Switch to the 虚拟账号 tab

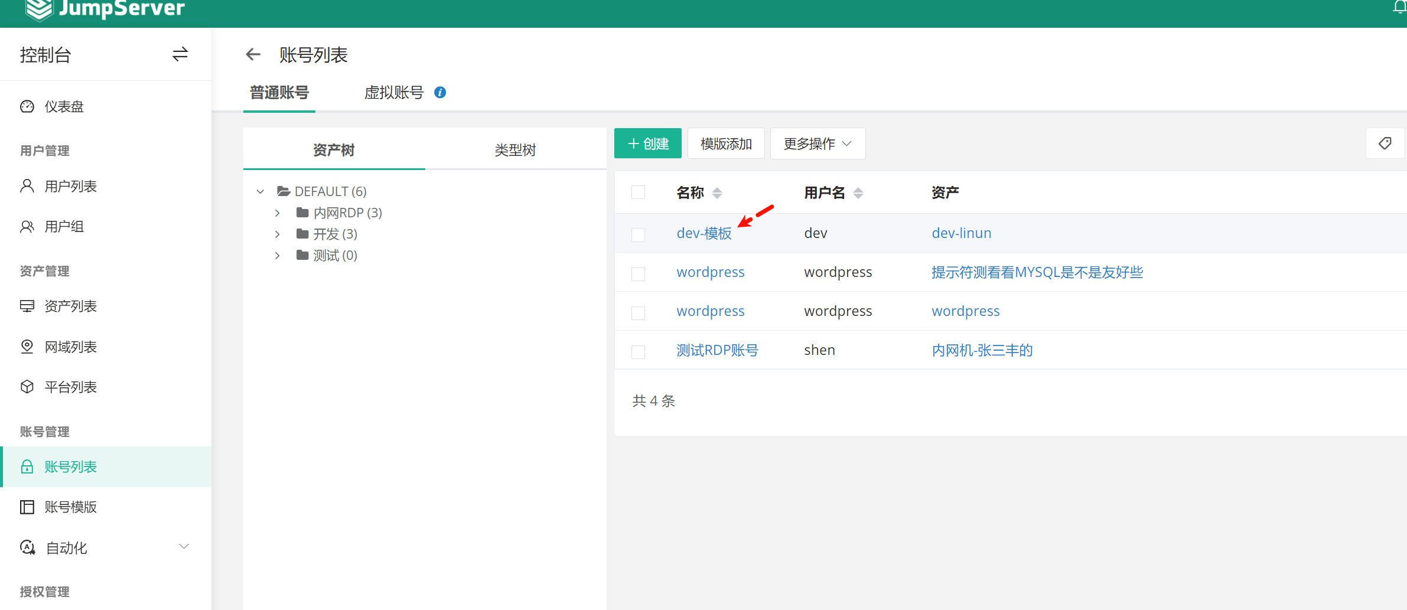[x=394, y=93]
